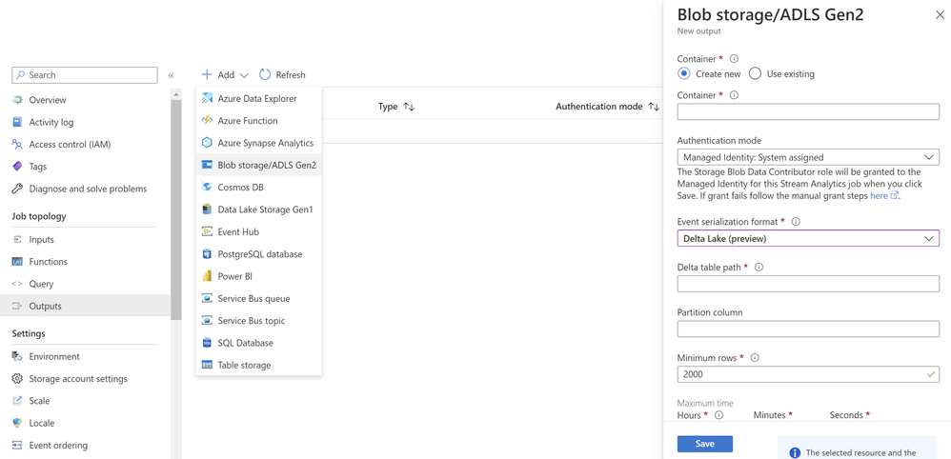Click the Inputs icon under Job topology

click(x=17, y=240)
